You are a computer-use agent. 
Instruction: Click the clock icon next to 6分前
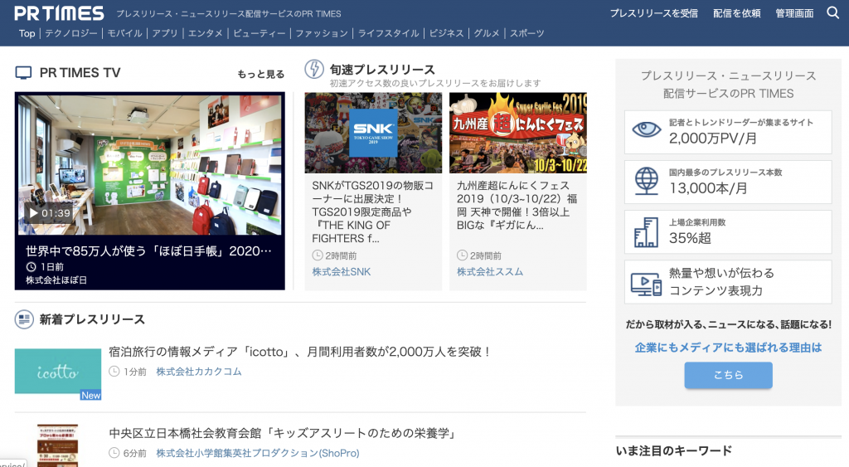point(114,453)
